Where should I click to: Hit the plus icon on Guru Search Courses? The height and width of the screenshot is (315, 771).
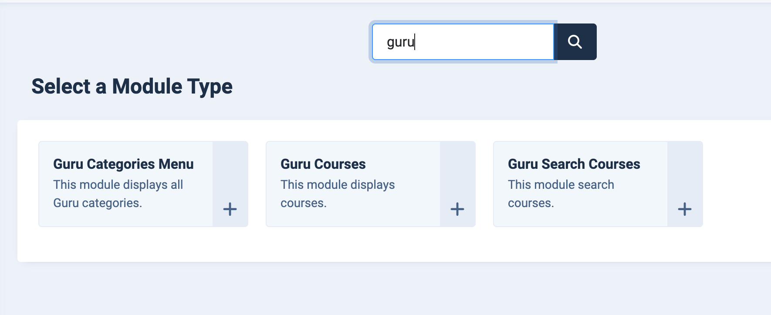tap(684, 209)
